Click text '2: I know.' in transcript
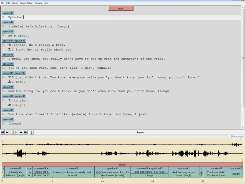This screenshot has height=184, width=245. [x=17, y=82]
